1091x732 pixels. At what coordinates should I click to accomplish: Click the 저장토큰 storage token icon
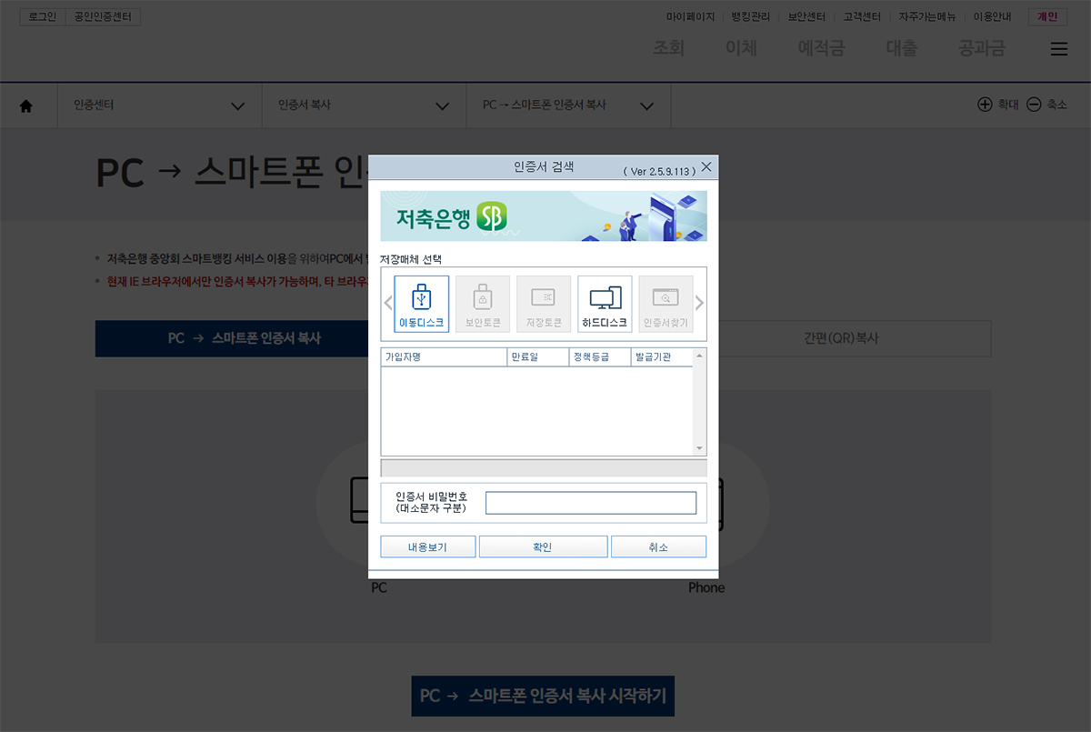click(544, 303)
